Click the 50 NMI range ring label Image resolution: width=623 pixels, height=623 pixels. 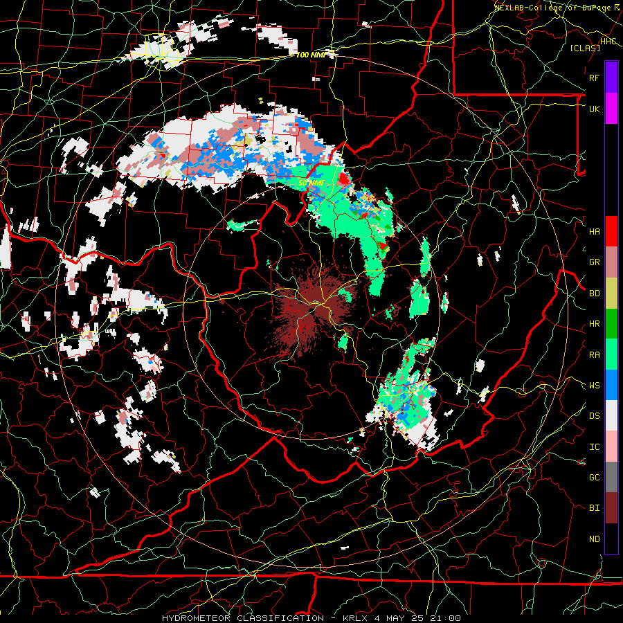pyautogui.click(x=311, y=183)
